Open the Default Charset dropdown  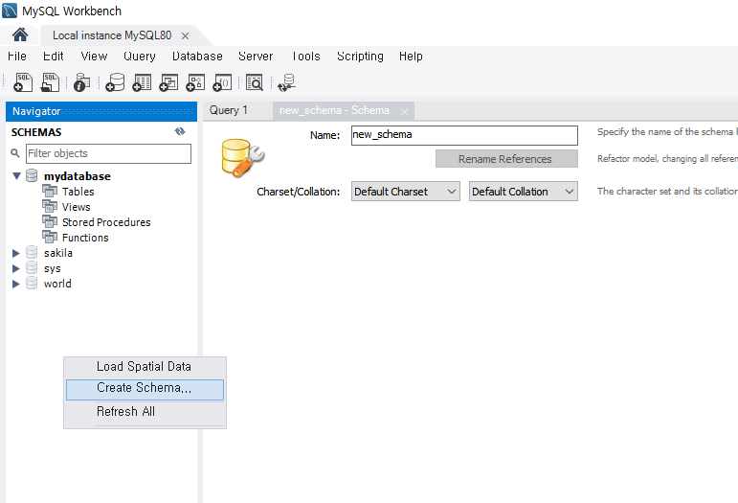pyautogui.click(x=405, y=192)
